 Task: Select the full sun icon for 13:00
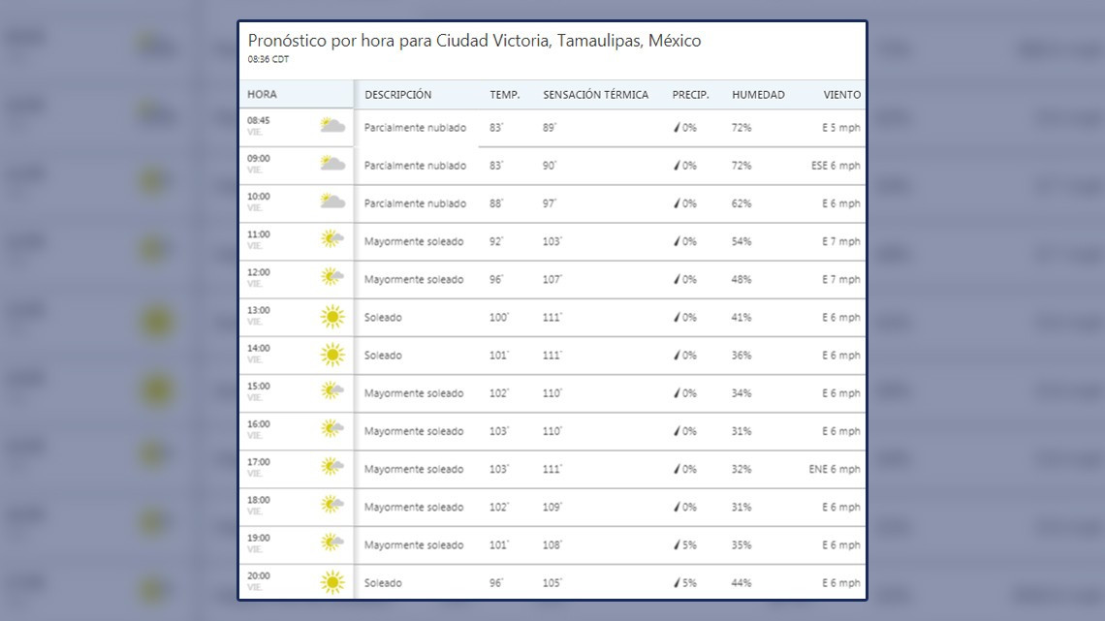point(330,317)
